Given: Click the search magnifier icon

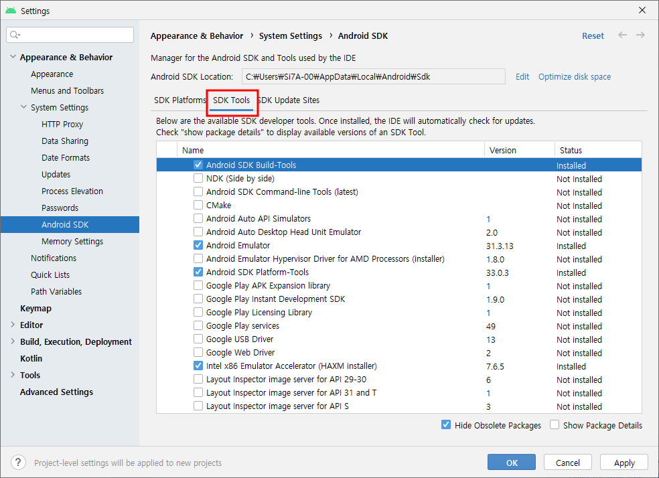Looking at the screenshot, I should click(x=15, y=35).
